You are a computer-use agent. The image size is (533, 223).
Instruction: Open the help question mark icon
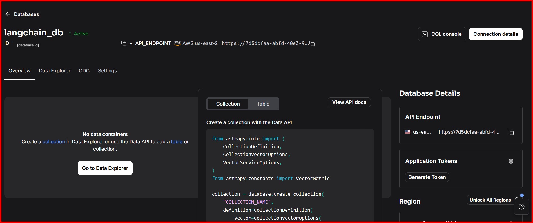(x=521, y=207)
